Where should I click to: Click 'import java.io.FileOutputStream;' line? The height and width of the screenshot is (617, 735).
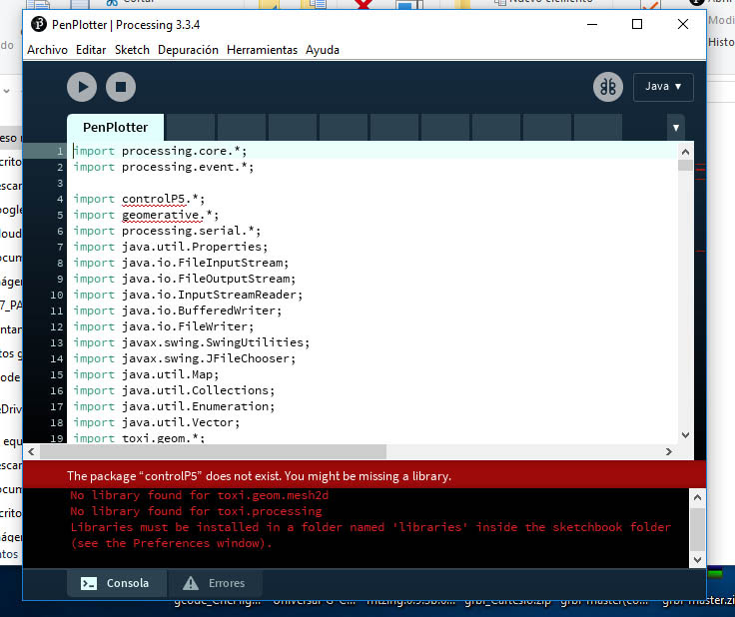point(185,279)
